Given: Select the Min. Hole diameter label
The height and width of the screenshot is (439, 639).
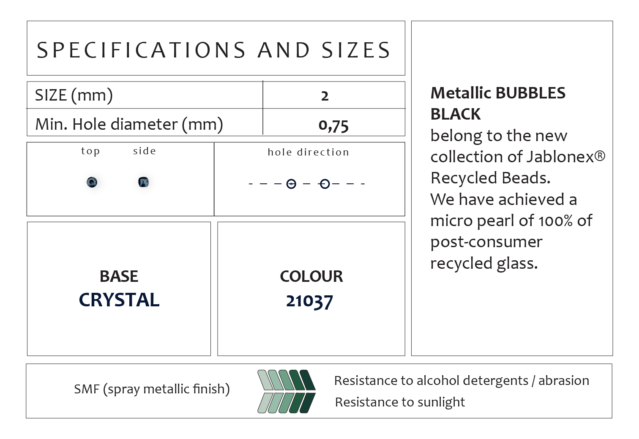Looking at the screenshot, I should coord(129,124).
